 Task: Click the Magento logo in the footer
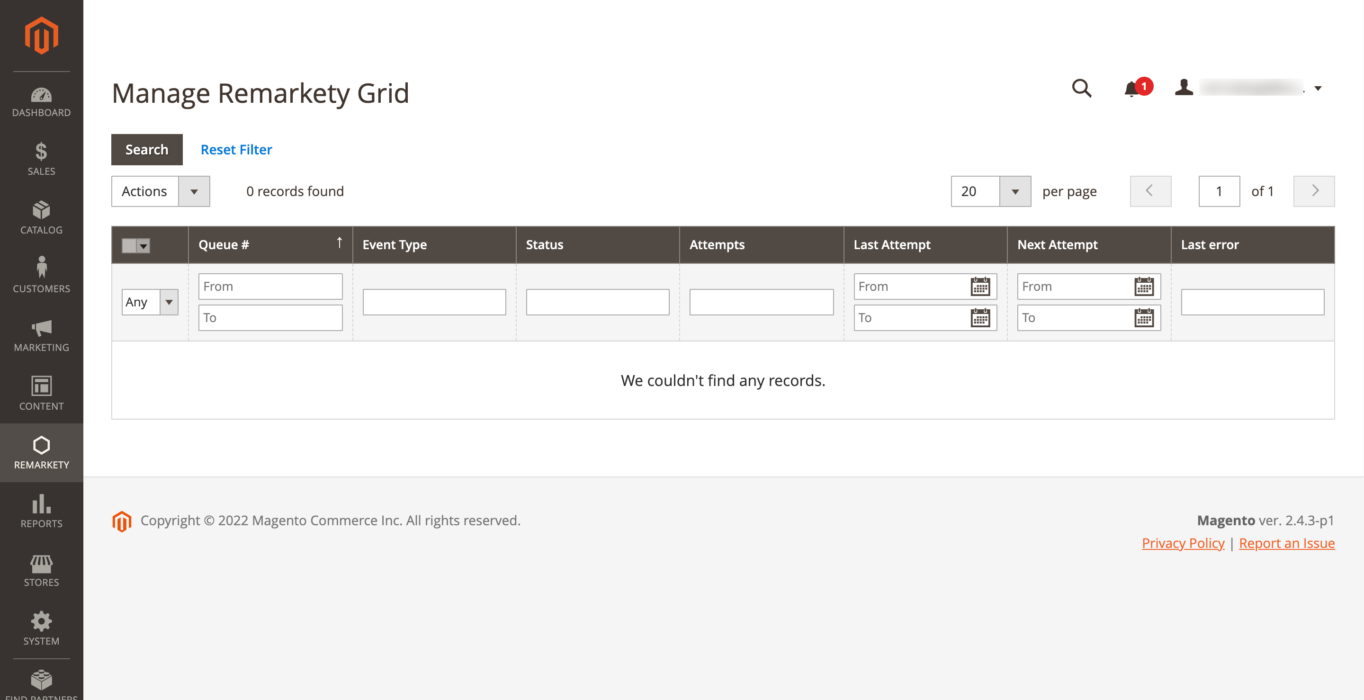[x=122, y=521]
